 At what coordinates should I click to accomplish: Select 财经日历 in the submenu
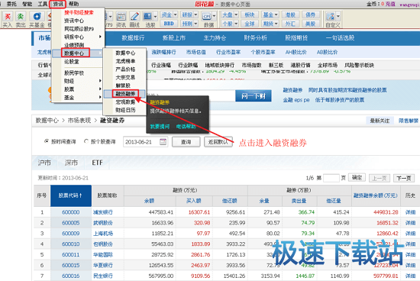point(125,110)
